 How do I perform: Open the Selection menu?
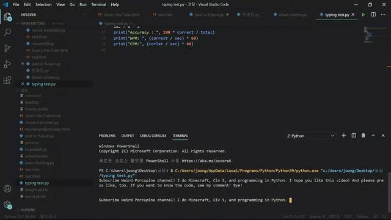tap(43, 4)
